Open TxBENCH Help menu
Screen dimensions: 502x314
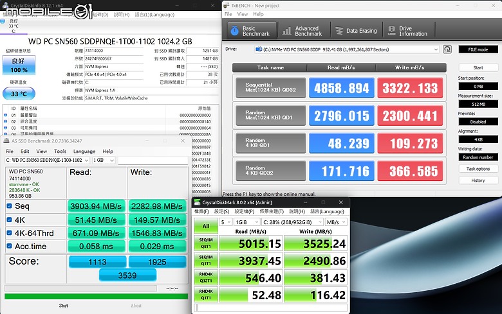coord(258,14)
